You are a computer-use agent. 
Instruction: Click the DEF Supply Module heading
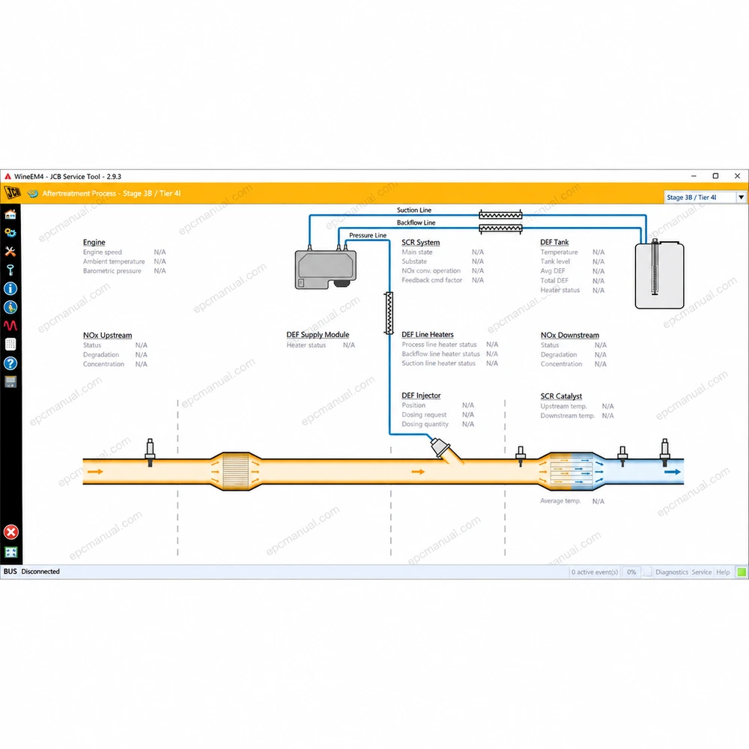pos(318,335)
